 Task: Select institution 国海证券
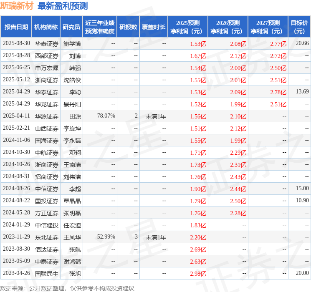point(47,141)
